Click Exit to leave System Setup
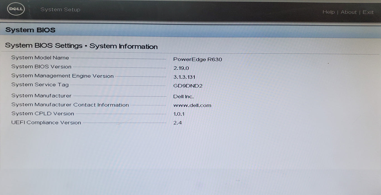The image size is (381, 195). 368,12
